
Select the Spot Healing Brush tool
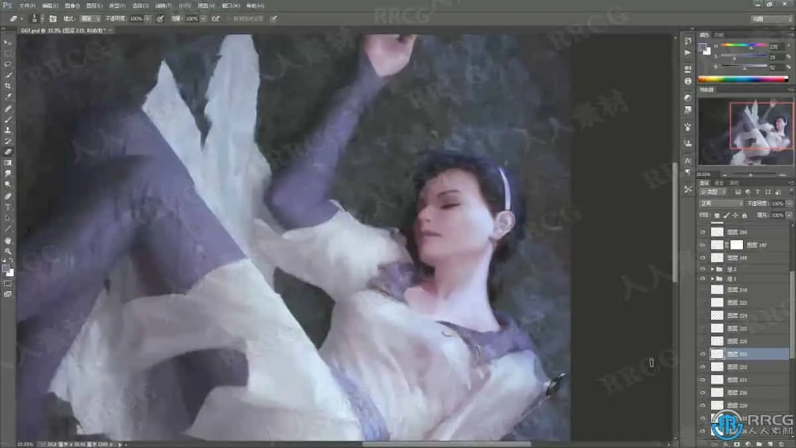[8, 109]
